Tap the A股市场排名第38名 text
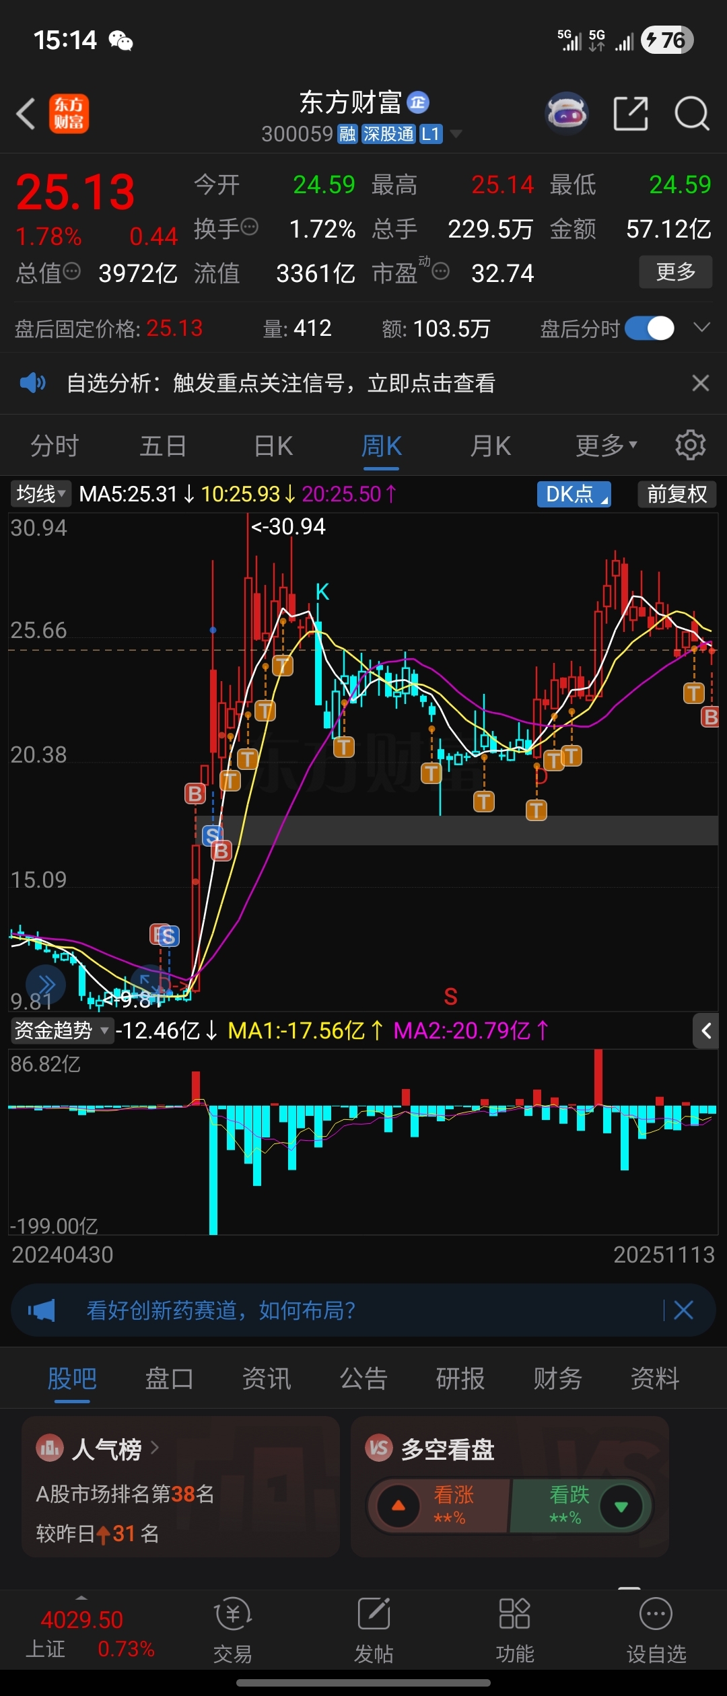Image resolution: width=727 pixels, height=1696 pixels. pyautogui.click(x=125, y=1494)
